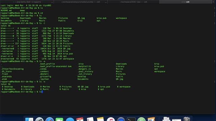The image size is (216, 121).
Task: Open FaceTime green camera icon in Dock
Action: point(59,119)
